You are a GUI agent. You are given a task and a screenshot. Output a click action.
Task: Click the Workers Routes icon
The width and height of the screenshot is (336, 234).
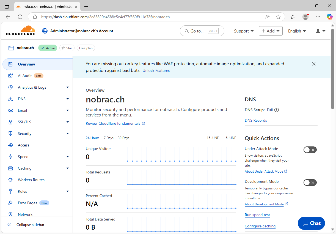10,180
